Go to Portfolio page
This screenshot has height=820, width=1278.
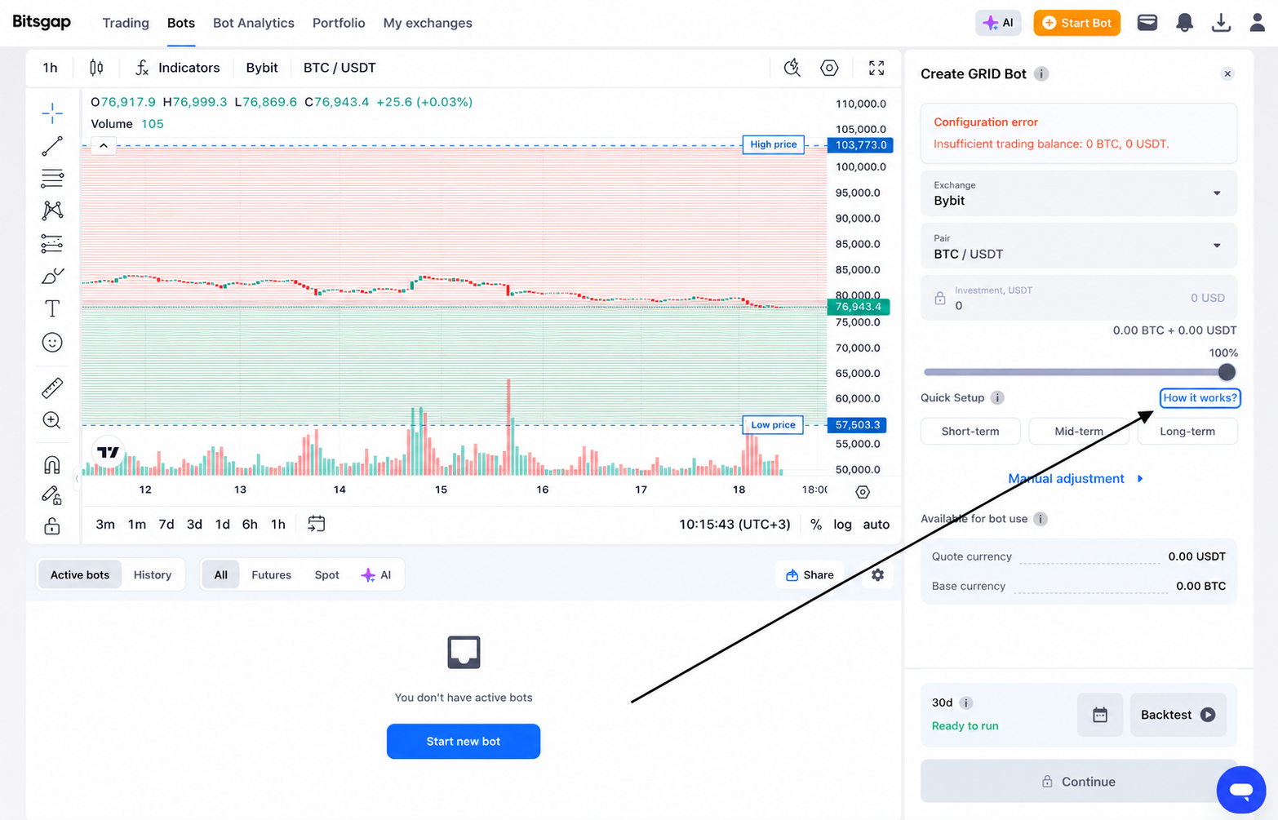[339, 23]
